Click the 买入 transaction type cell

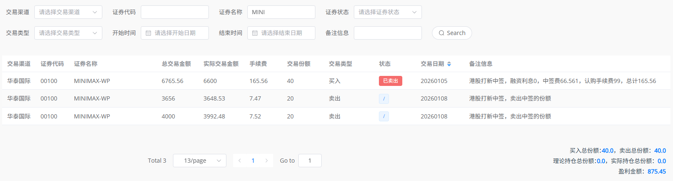335,81
